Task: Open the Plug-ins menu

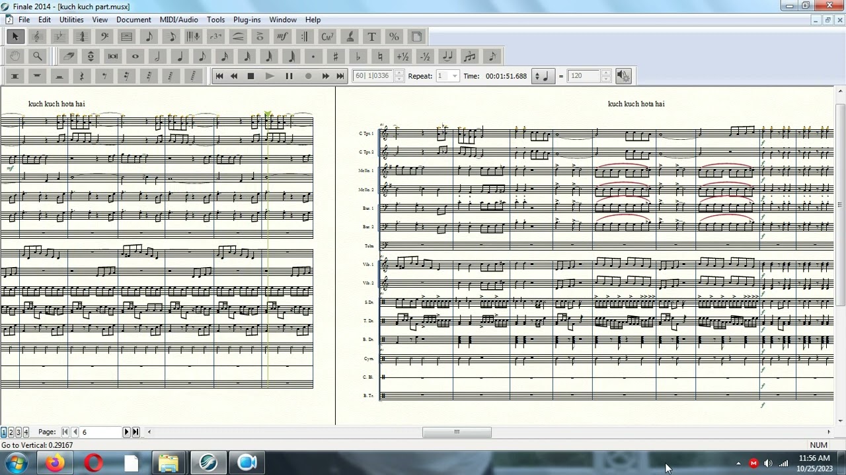Action: [x=247, y=20]
